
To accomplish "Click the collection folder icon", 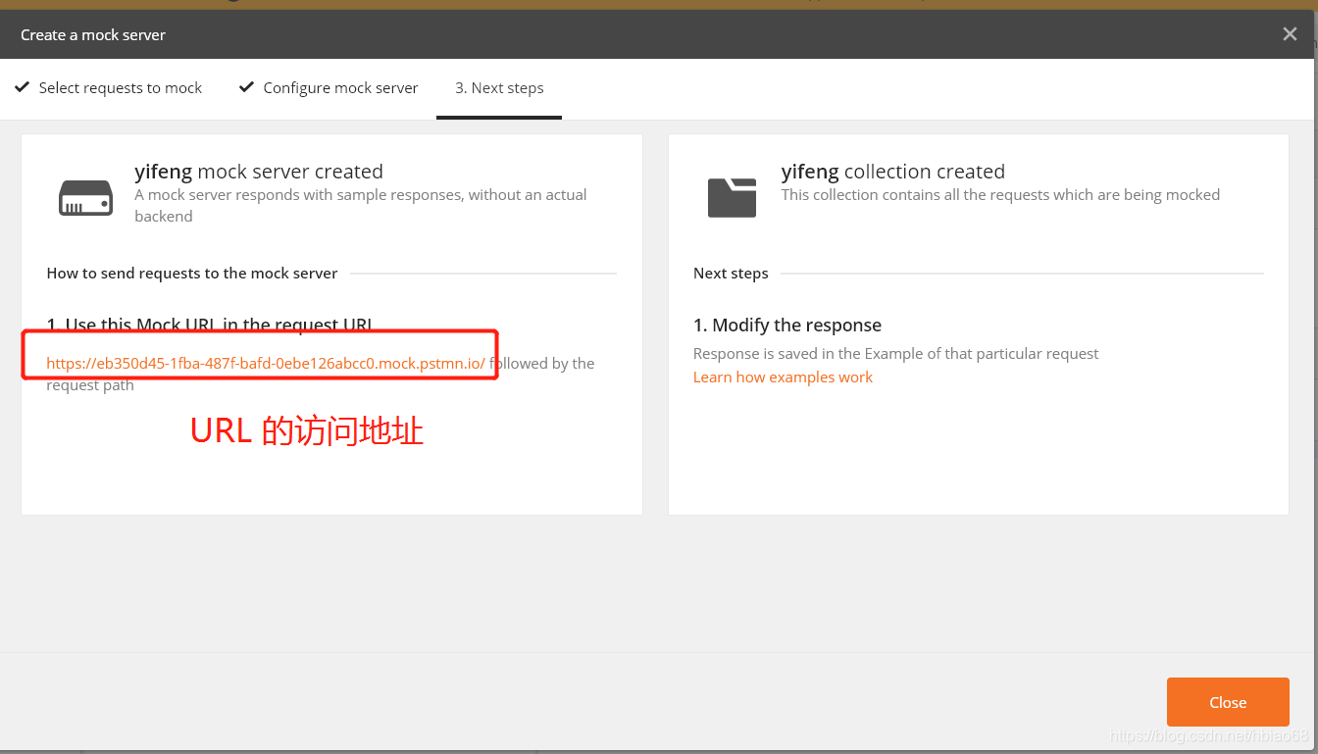I will (x=732, y=197).
